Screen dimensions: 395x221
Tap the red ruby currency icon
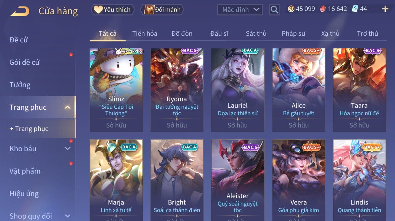[x=323, y=9]
